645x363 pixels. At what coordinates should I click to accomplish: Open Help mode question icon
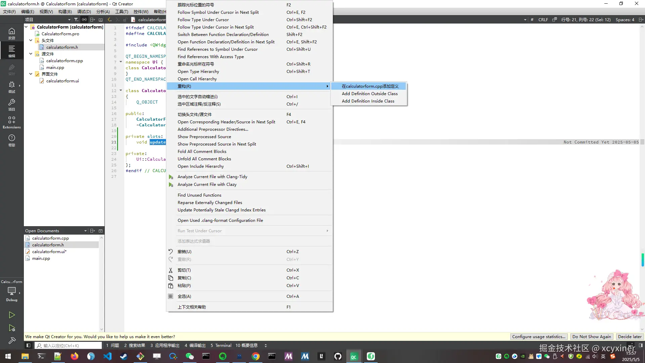(x=12, y=140)
